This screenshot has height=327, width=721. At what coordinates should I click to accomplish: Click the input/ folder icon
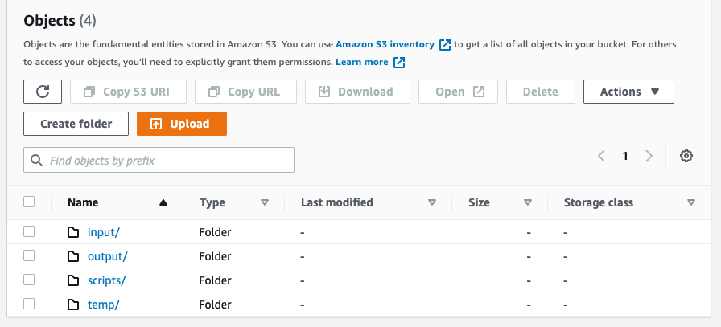74,232
